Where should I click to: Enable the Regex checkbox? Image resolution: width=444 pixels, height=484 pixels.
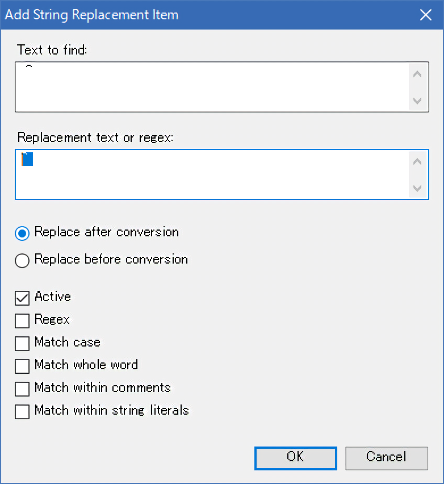pos(23,320)
